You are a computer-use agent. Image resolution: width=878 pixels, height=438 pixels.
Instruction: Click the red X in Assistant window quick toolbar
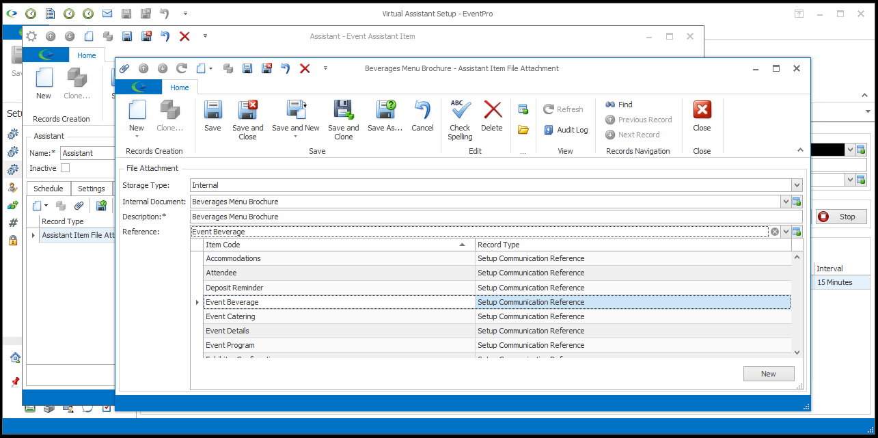pyautogui.click(x=184, y=36)
